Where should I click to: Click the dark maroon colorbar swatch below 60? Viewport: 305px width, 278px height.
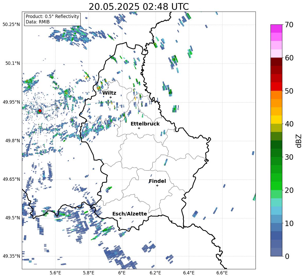276,62
